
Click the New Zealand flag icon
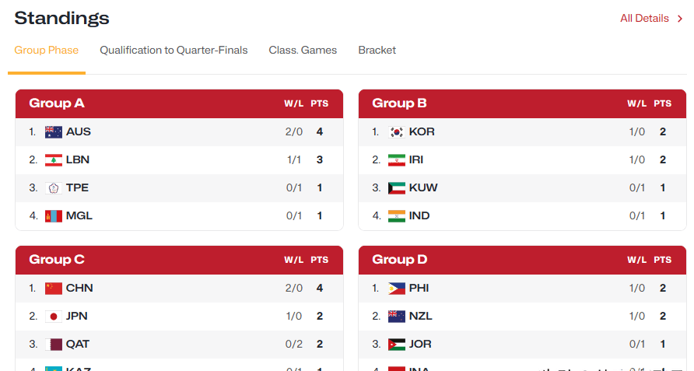pos(397,316)
